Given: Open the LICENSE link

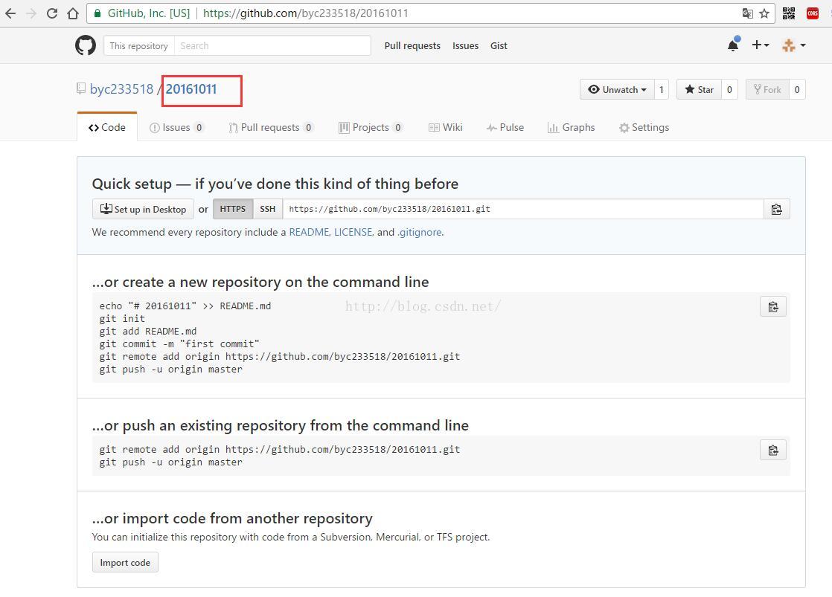Looking at the screenshot, I should 353,232.
